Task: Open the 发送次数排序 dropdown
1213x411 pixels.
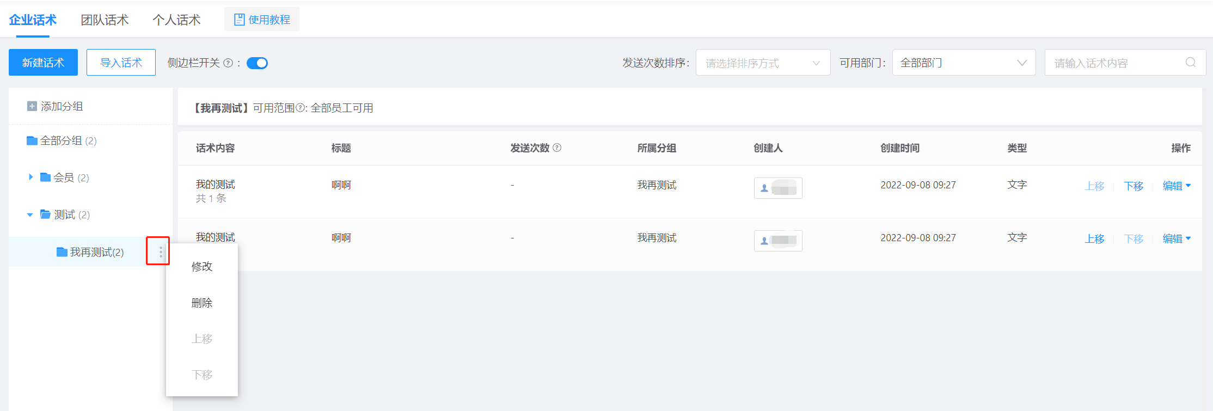Action: pyautogui.click(x=762, y=63)
